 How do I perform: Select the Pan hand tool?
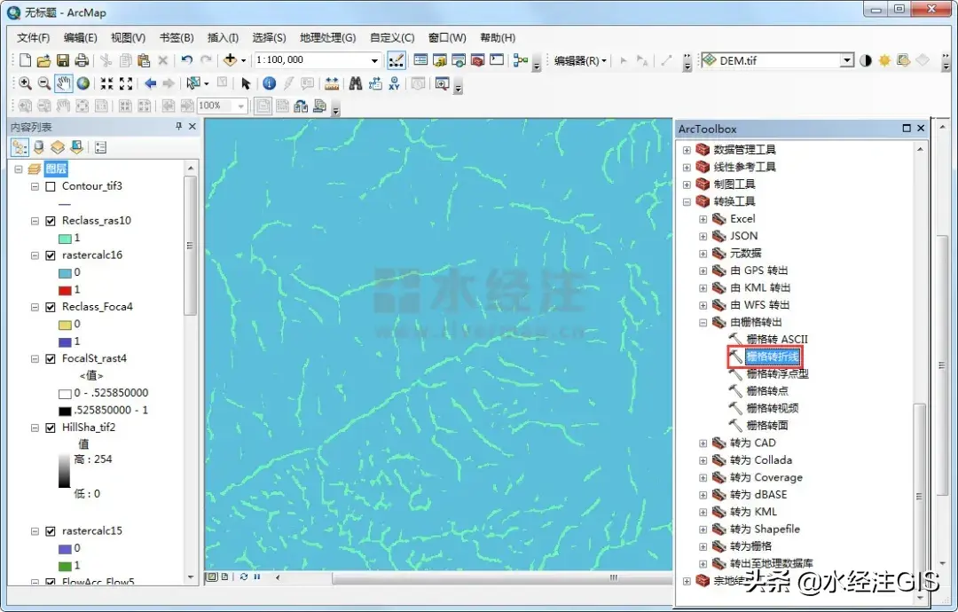coord(64,83)
